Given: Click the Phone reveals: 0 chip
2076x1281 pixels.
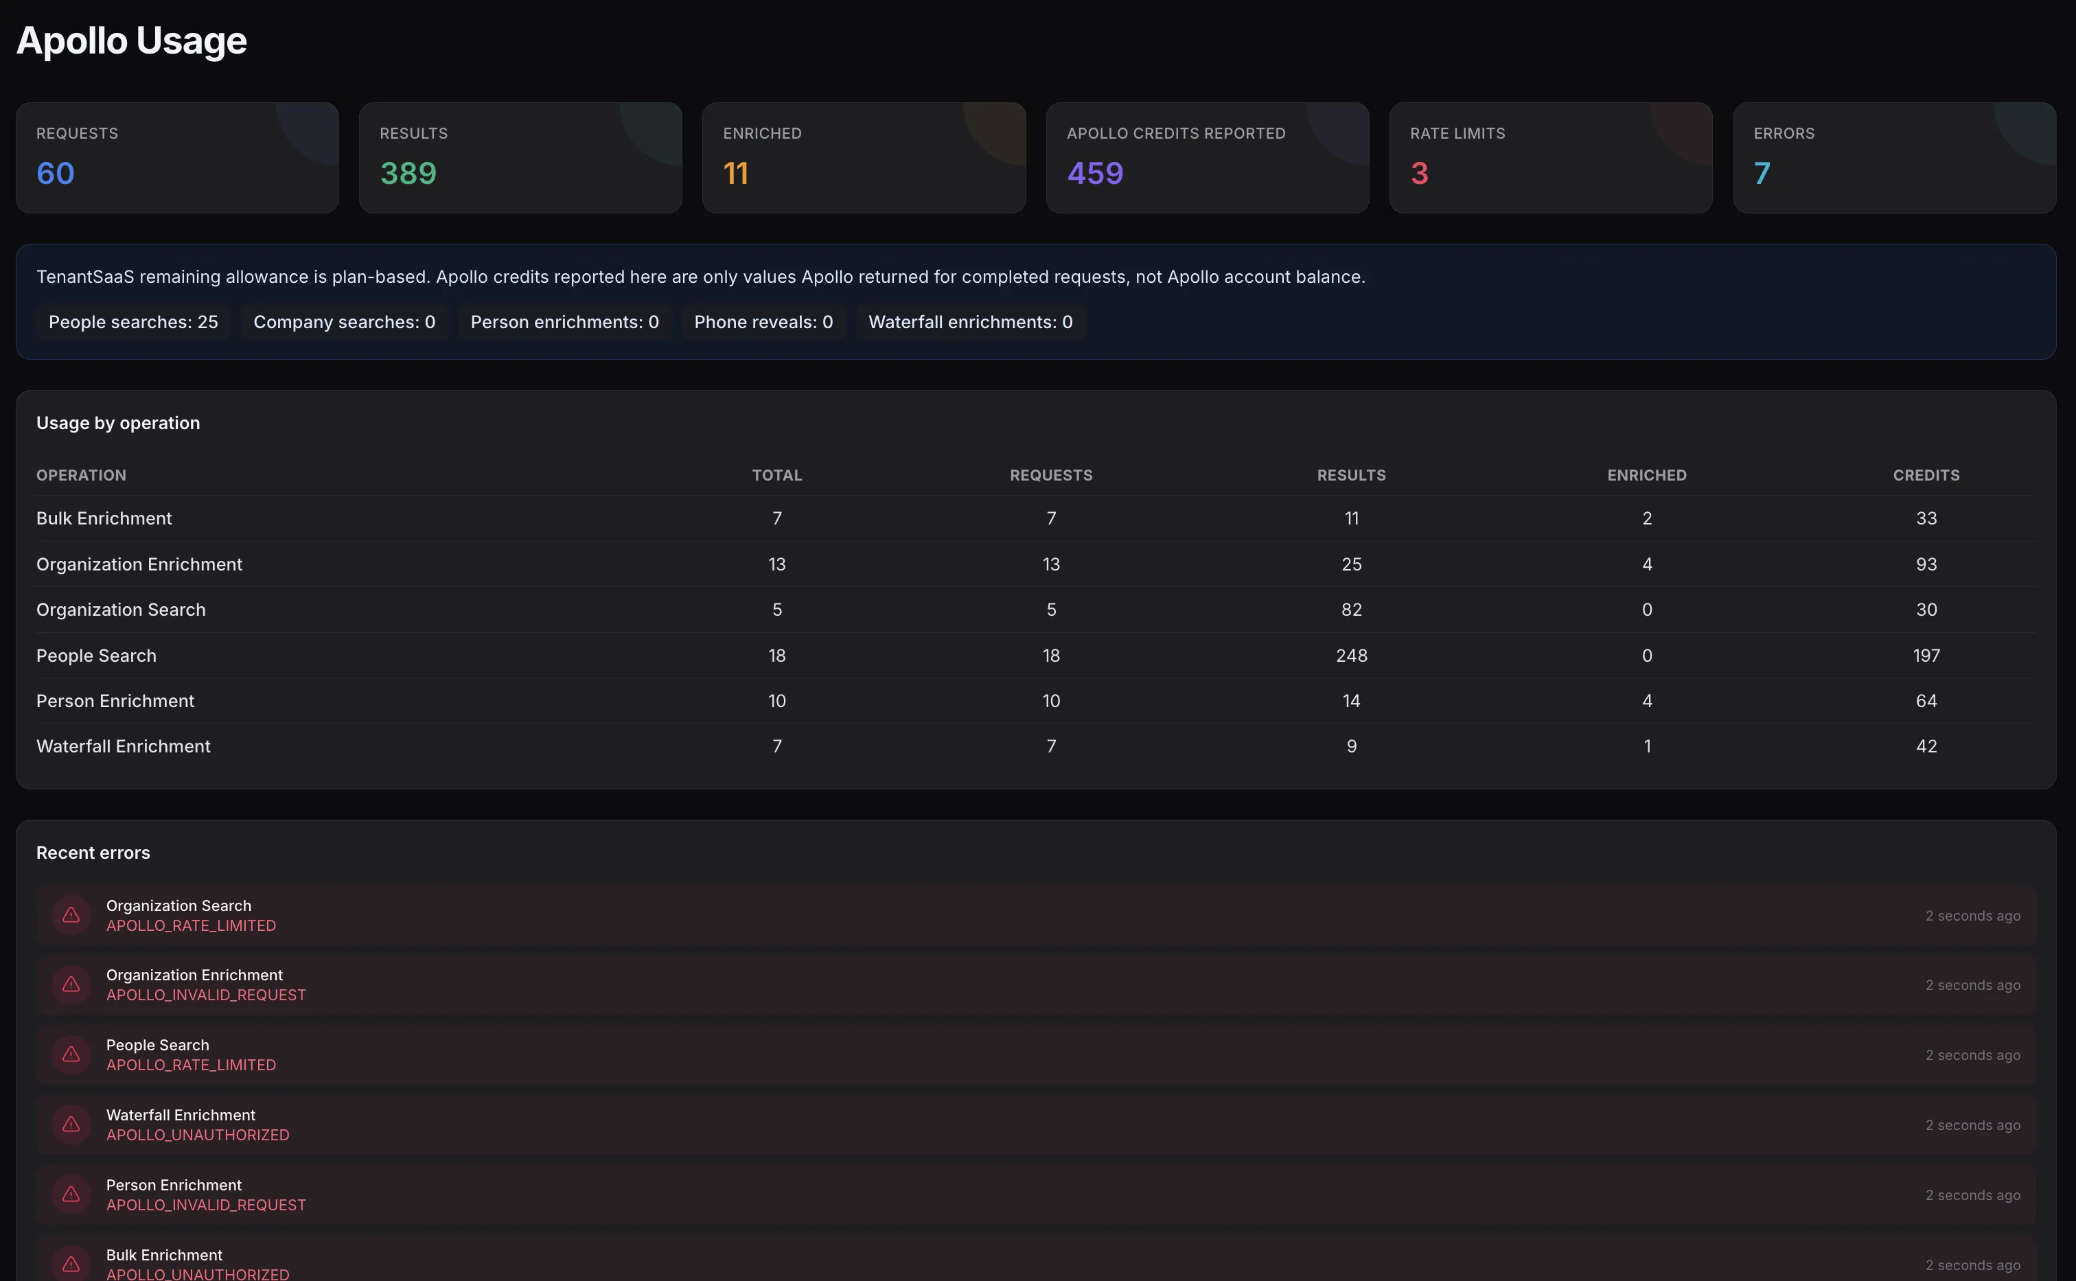Looking at the screenshot, I should point(763,322).
